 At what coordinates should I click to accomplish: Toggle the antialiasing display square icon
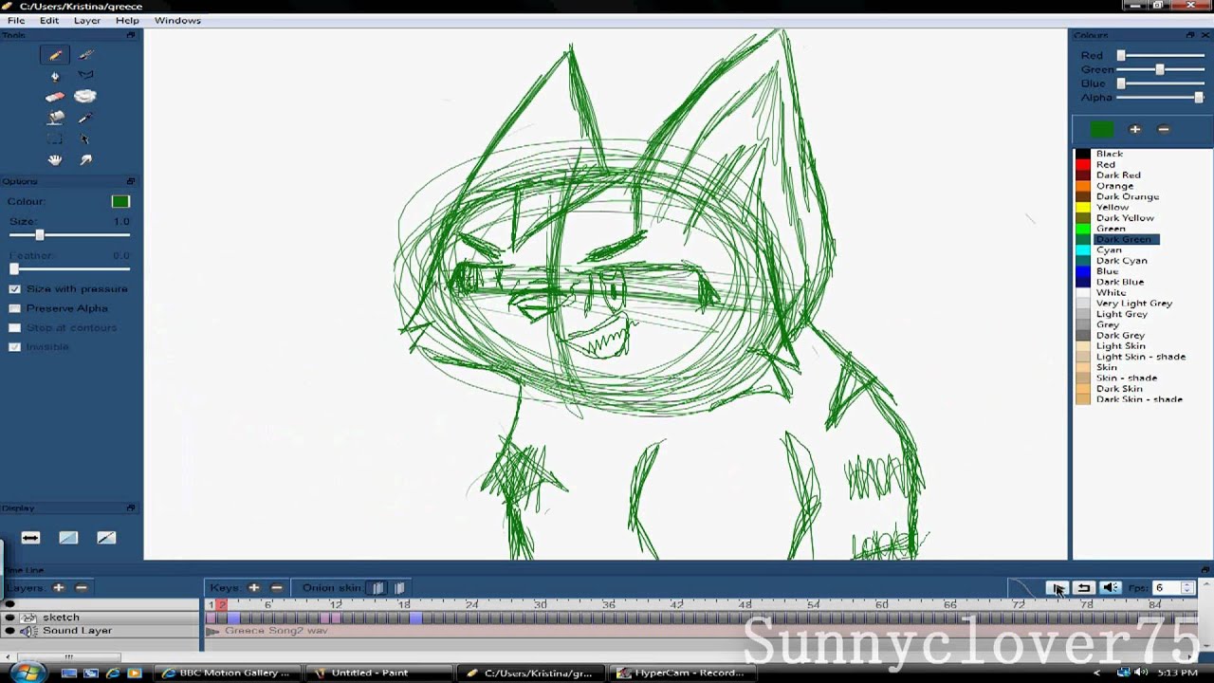click(x=68, y=538)
